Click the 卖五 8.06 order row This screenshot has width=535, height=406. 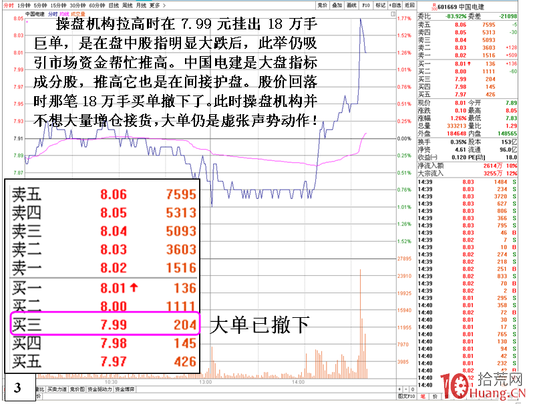tap(468, 25)
